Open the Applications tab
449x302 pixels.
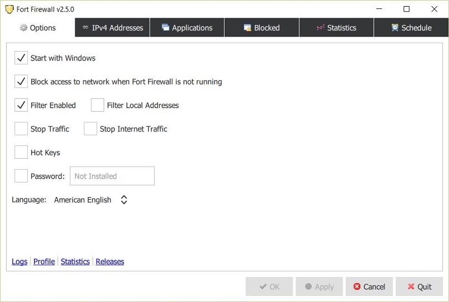187,28
